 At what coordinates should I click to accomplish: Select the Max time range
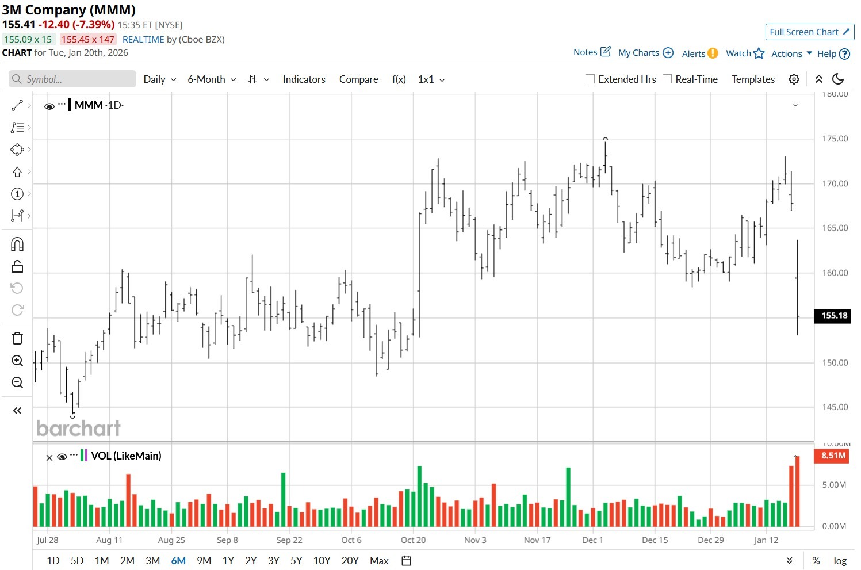(379, 561)
